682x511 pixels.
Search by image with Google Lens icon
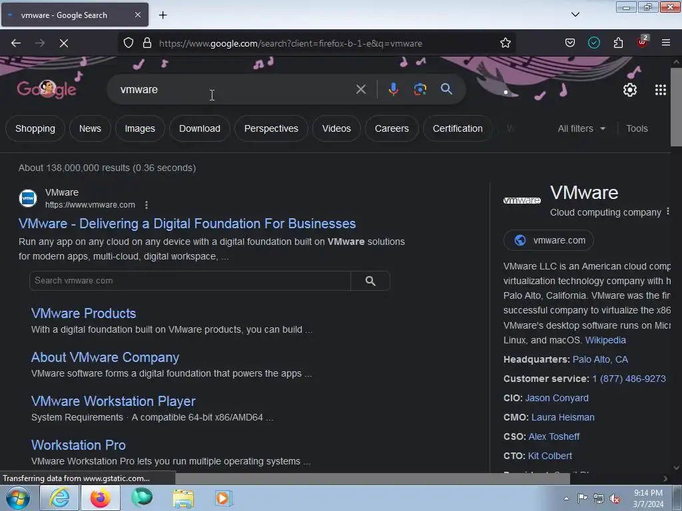coord(420,90)
